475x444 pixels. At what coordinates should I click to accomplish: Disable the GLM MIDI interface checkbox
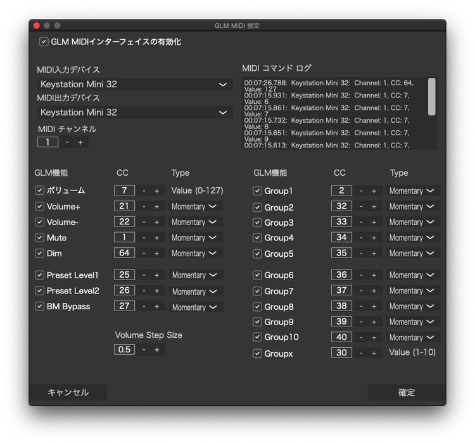coord(44,42)
